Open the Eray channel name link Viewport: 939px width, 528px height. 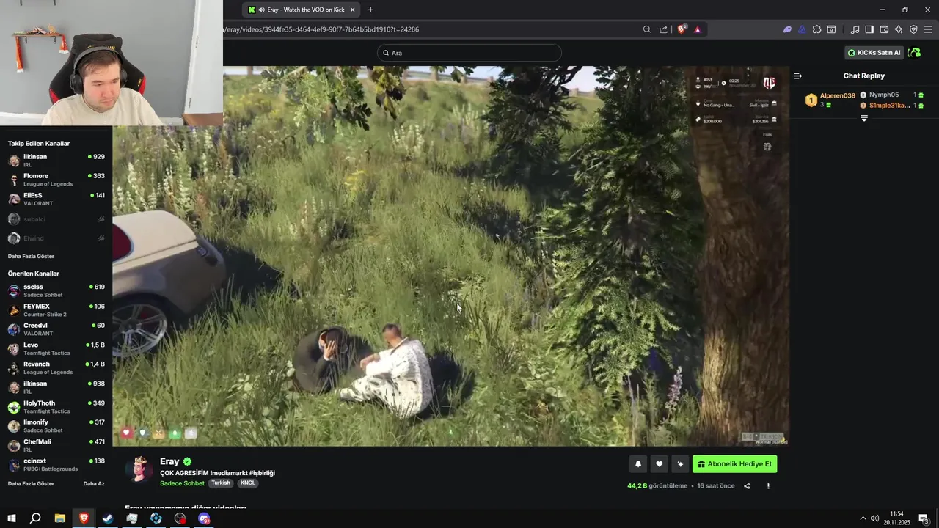coord(169,461)
